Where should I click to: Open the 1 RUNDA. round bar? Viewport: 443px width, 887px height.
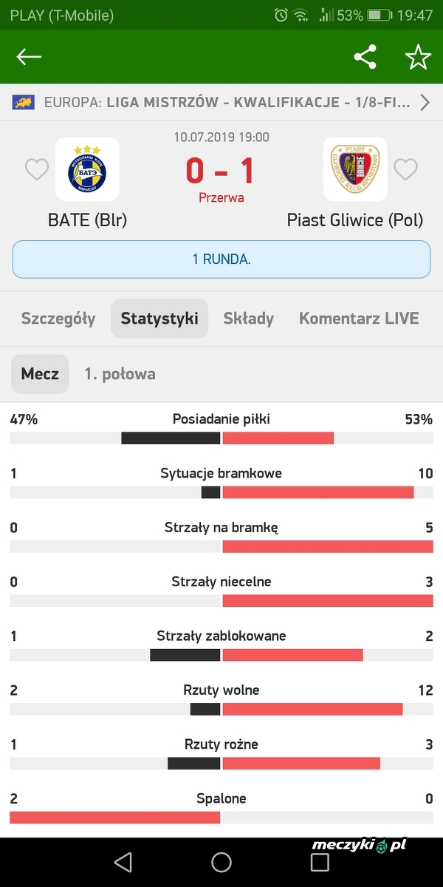(x=221, y=259)
